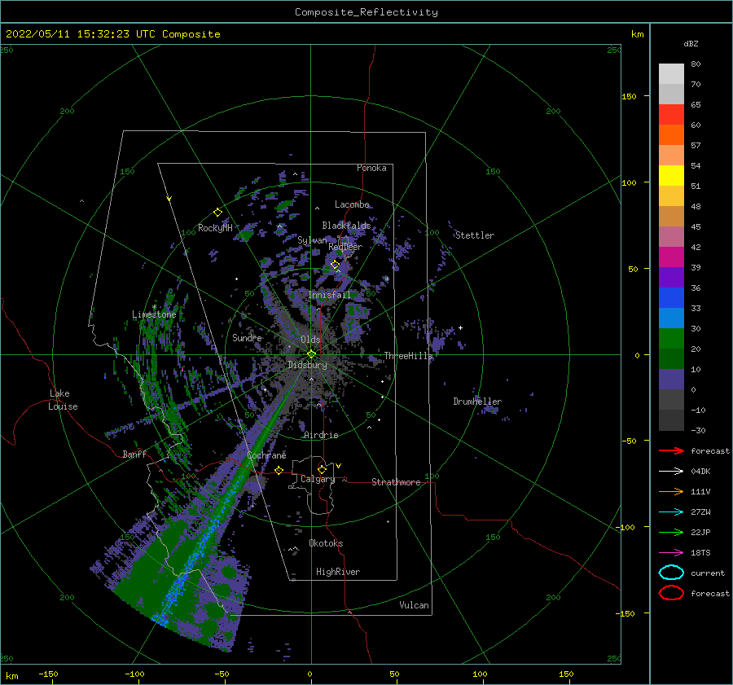Image resolution: width=733 pixels, height=685 pixels.
Task: Select the Strathmore label
Action: click(x=396, y=482)
